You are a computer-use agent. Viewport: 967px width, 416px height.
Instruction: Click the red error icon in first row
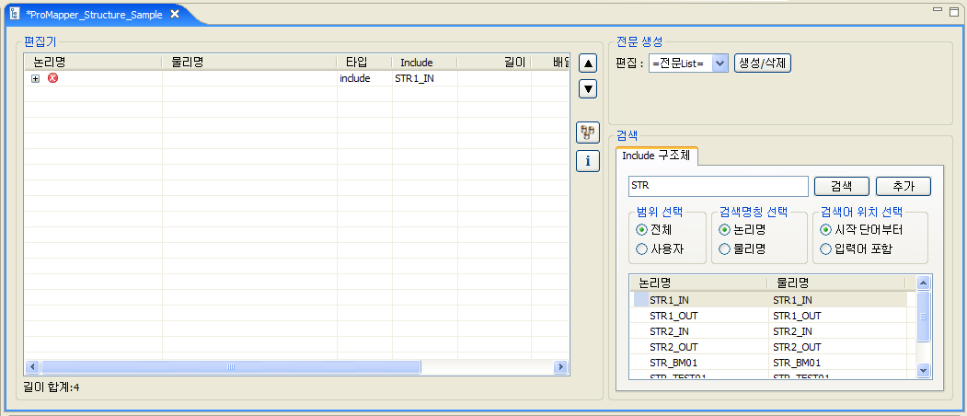[53, 77]
